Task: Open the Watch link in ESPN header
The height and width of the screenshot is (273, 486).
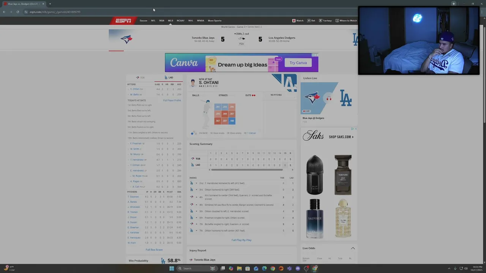Action: 298,20
